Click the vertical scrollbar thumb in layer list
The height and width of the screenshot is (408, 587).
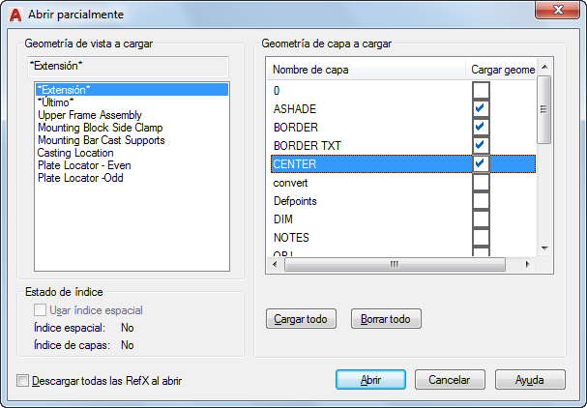pos(544,109)
